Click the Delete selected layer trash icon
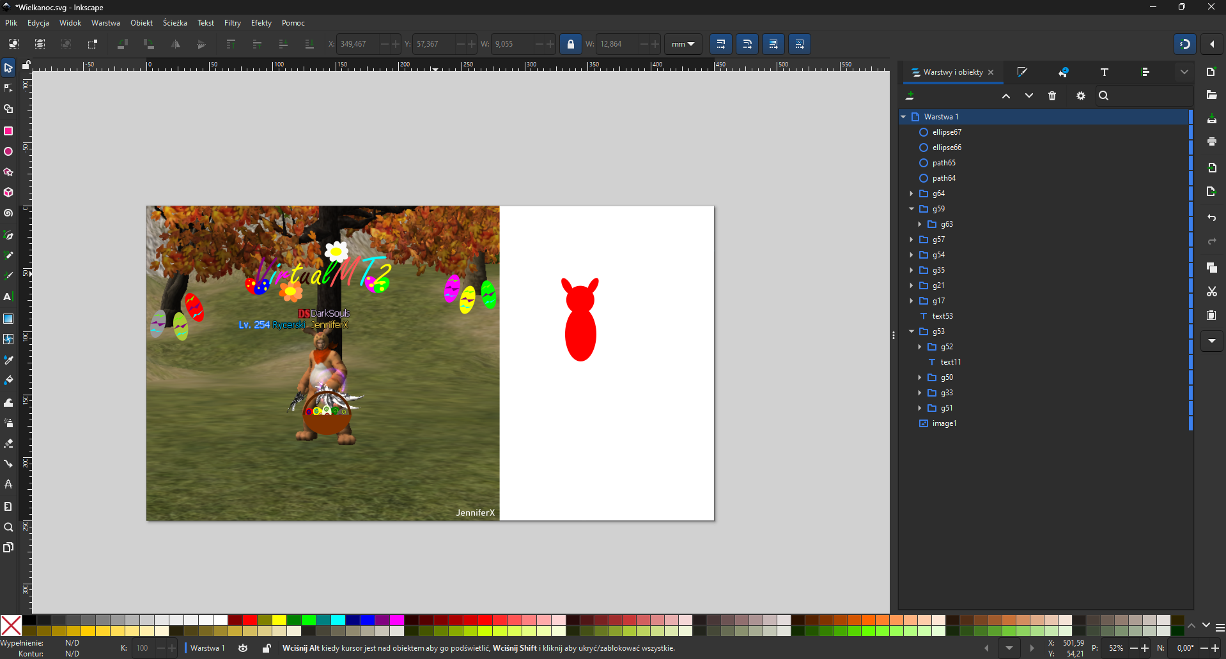 coord(1052,96)
